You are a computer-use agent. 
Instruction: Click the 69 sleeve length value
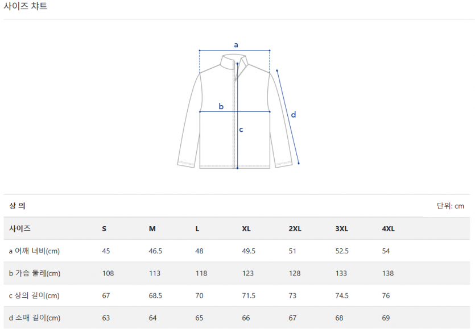click(386, 318)
